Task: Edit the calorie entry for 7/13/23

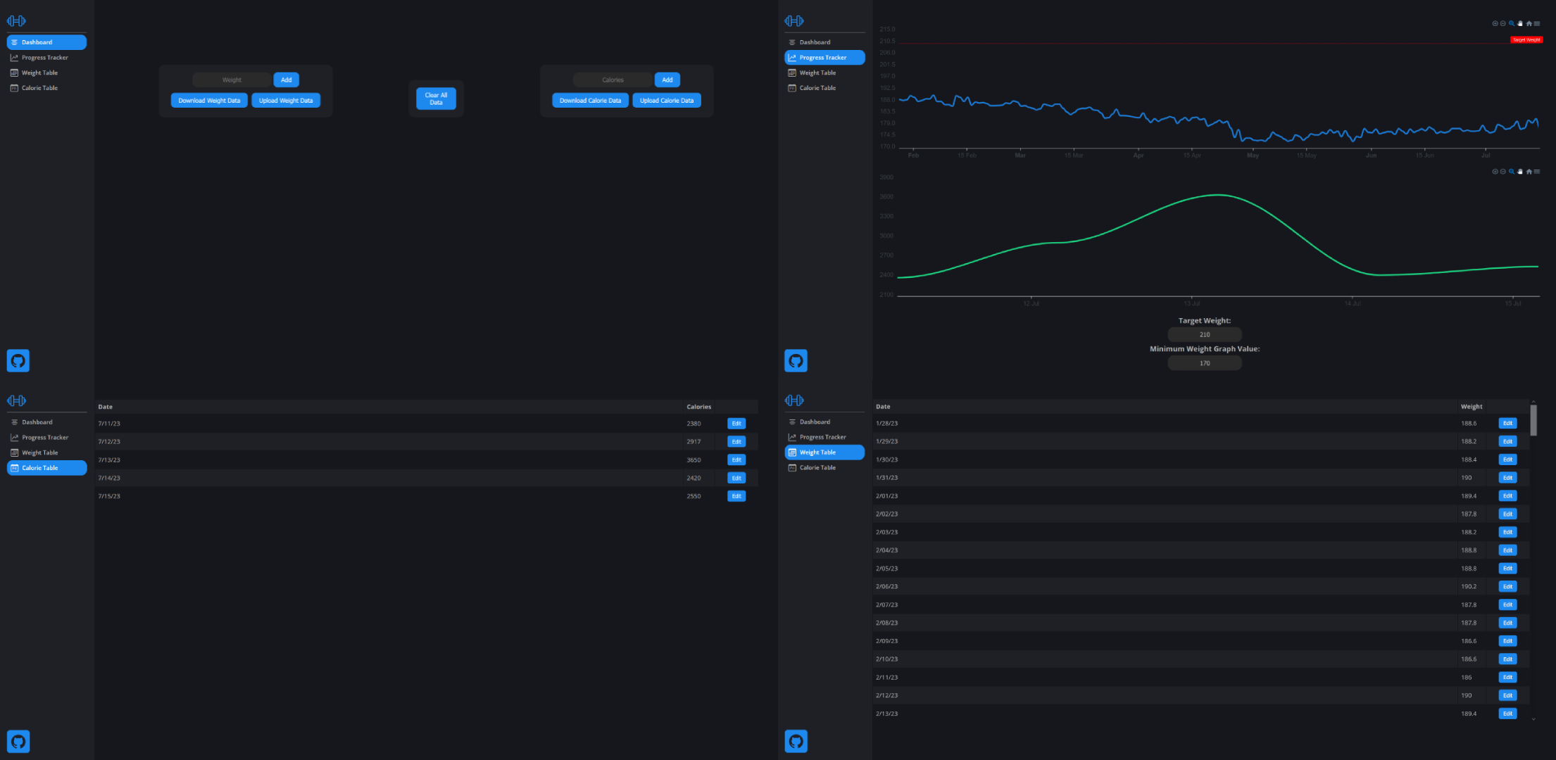Action: pyautogui.click(x=736, y=460)
